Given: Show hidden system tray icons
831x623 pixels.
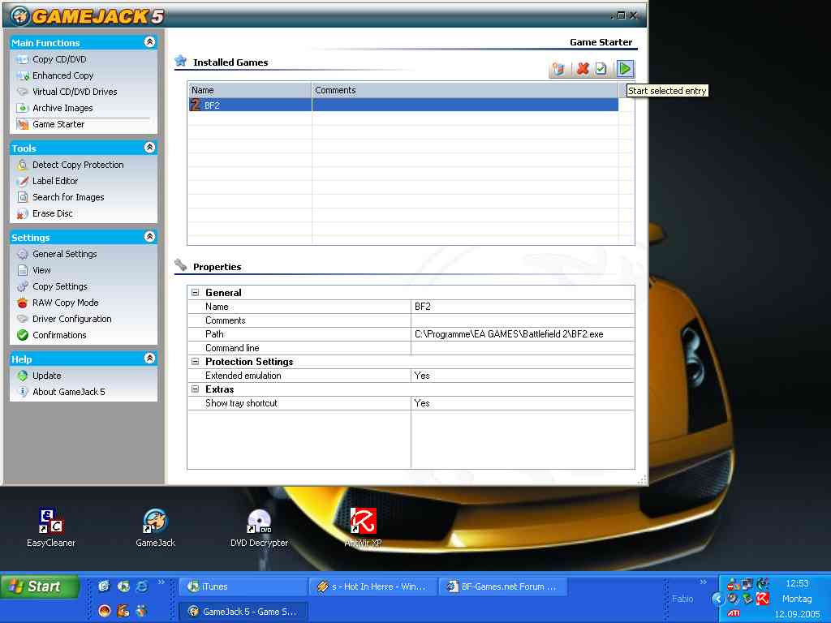Looking at the screenshot, I should pos(717,599).
